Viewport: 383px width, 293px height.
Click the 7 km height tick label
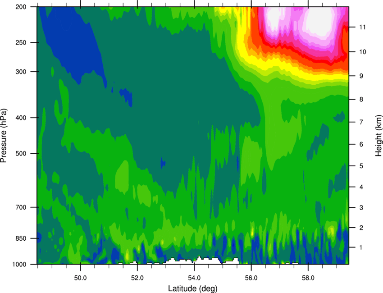tap(361, 122)
